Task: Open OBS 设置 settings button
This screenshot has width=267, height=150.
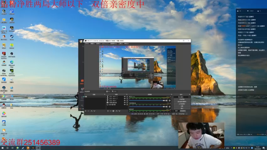Action: (x=182, y=106)
